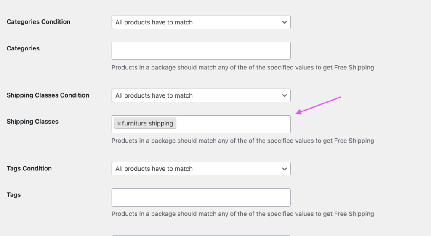
Task: Click chevron arrow of Tags Condition select
Action: (285, 169)
